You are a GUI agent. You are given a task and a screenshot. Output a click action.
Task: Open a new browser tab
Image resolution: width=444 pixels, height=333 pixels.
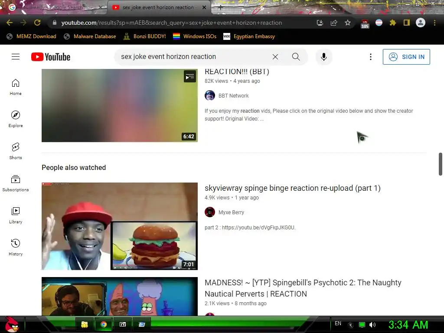click(x=221, y=7)
